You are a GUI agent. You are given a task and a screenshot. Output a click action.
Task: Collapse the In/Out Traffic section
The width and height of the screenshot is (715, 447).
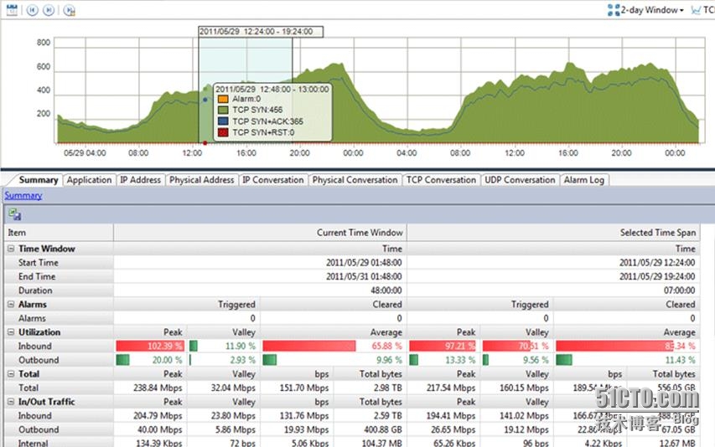point(11,402)
